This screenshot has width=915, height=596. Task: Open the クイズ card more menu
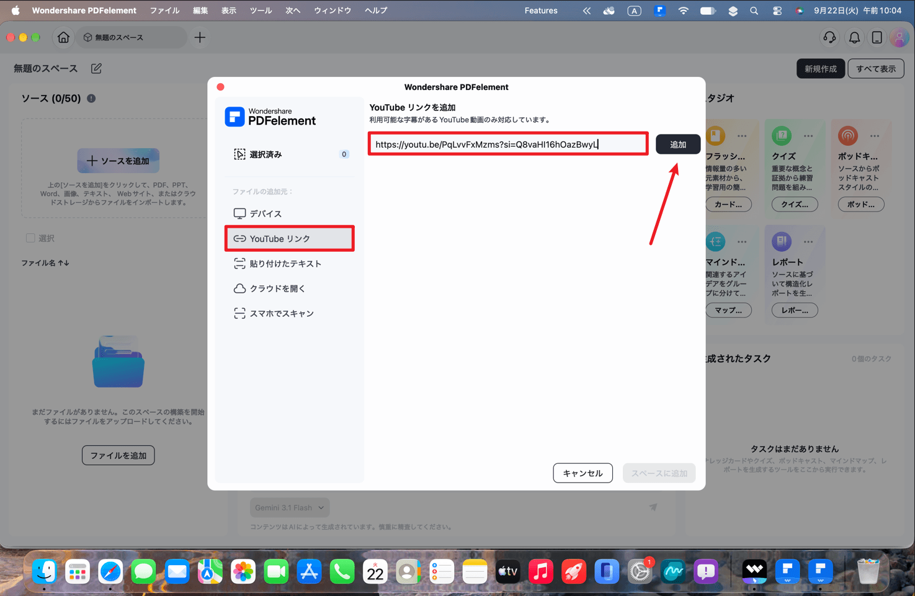808,136
